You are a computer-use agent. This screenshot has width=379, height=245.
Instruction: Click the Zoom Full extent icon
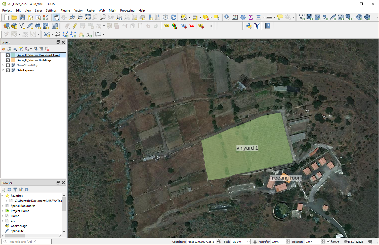pyautogui.click(x=88, y=17)
